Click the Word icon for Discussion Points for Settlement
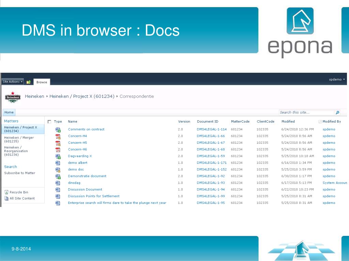This screenshot has width=349, height=261. [58, 196]
